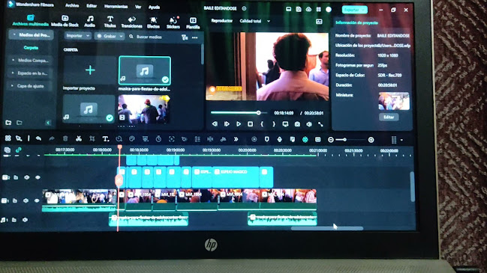This screenshot has height=273, width=487.
Task: Undo the last action in timeline toolbar
Action: [x=38, y=138]
